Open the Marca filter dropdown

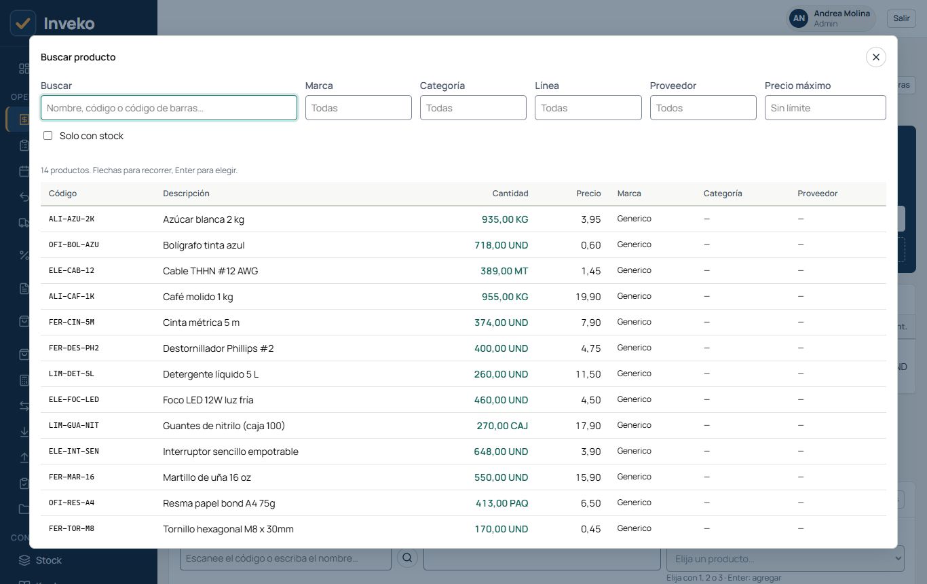tap(358, 108)
